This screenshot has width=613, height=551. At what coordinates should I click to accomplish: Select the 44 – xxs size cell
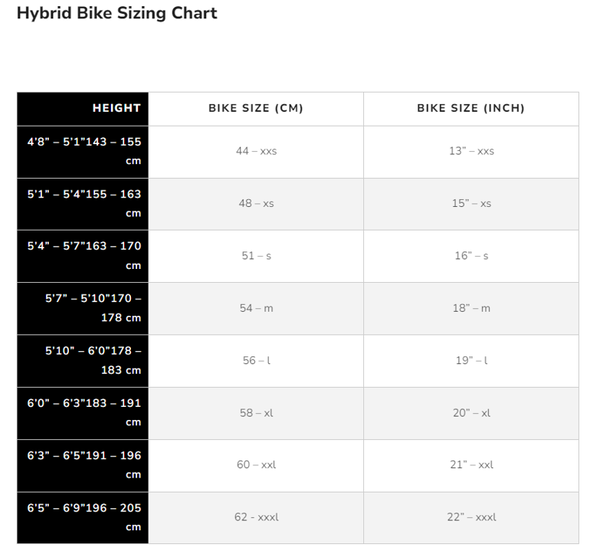(x=256, y=152)
